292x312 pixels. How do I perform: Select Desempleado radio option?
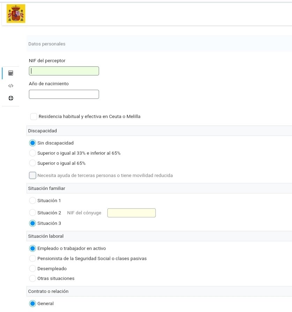[x=32, y=268]
